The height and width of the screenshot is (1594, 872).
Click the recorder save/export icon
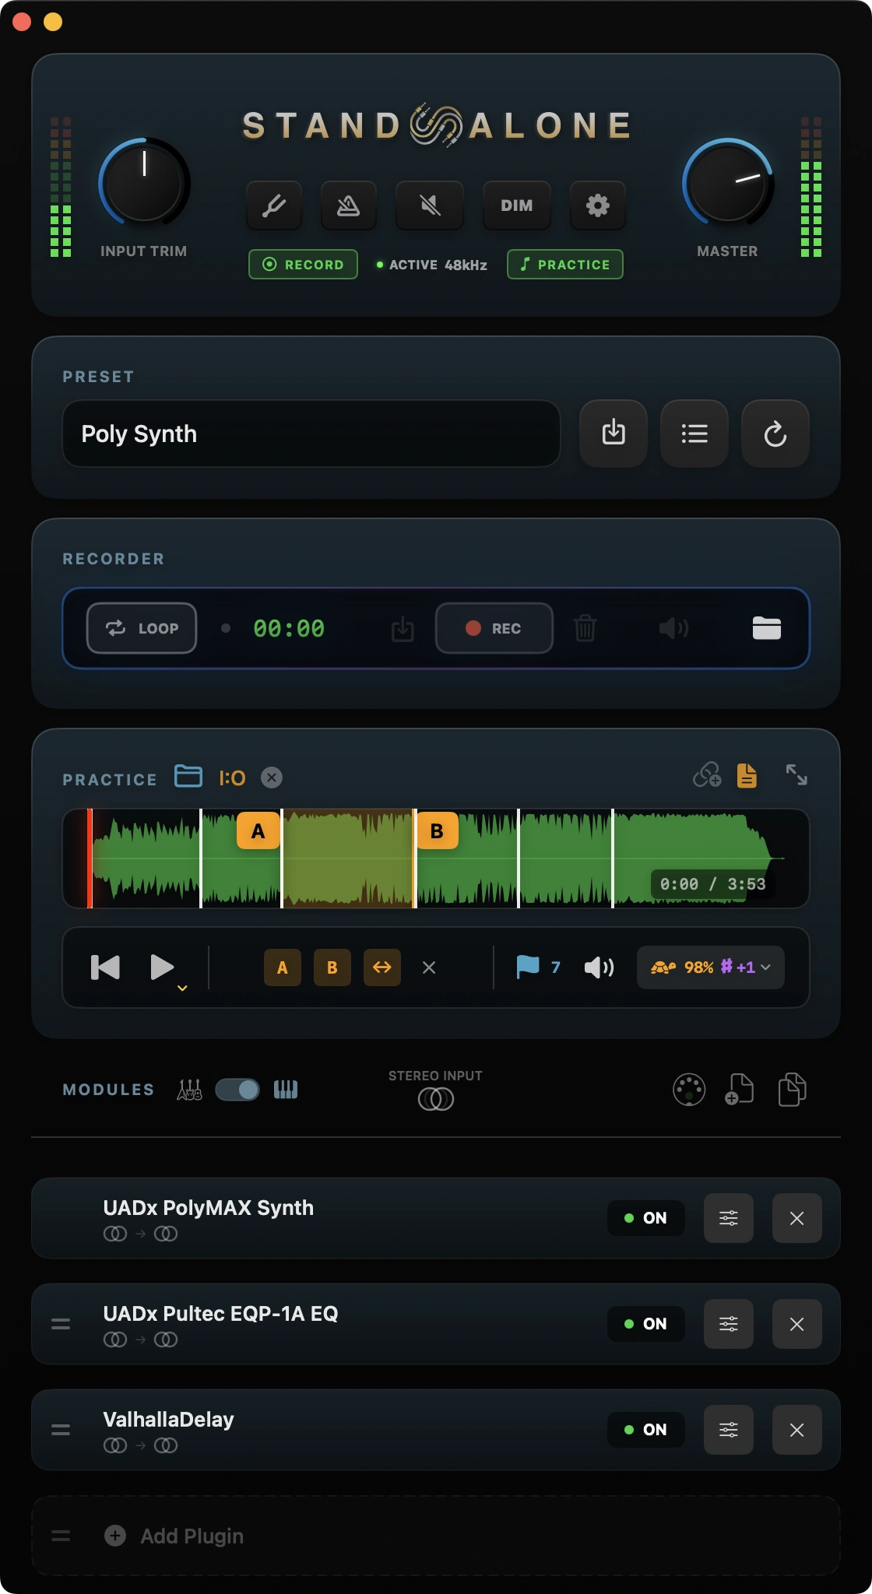[x=403, y=628]
